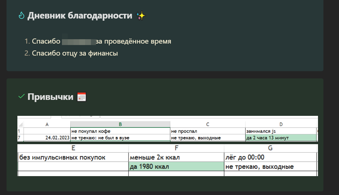
Task: Click the calendar emoji after Привычки
Action: coord(82,97)
